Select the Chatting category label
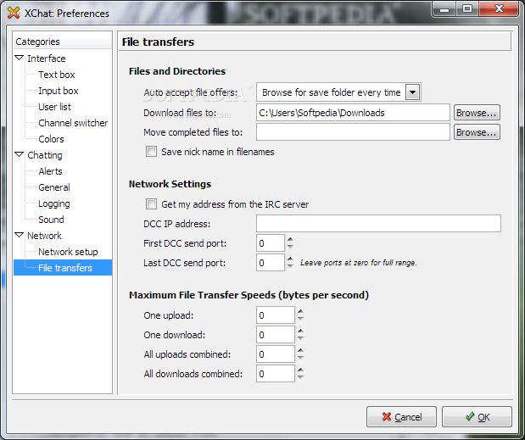The width and height of the screenshot is (525, 440). coord(45,155)
